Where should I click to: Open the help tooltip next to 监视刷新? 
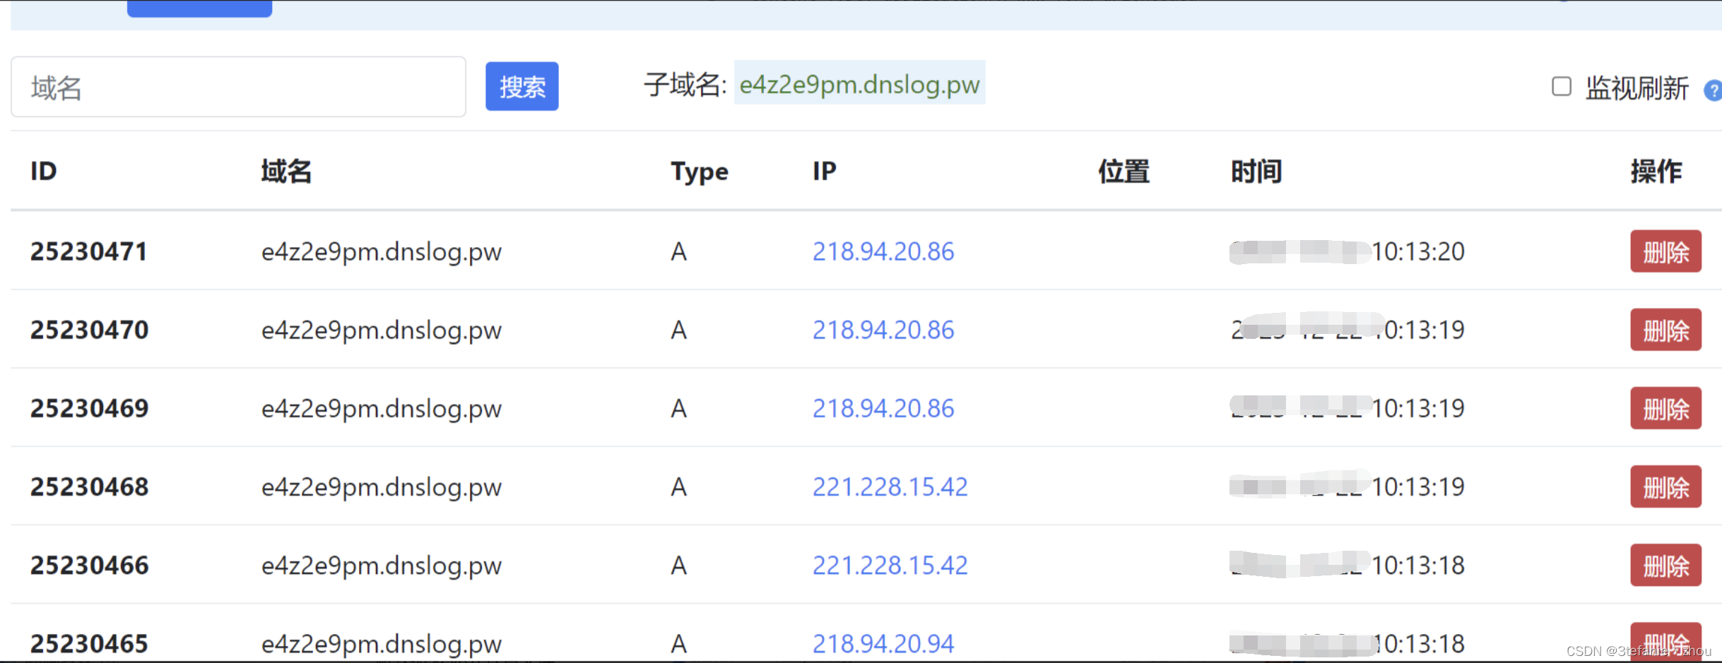(1714, 90)
